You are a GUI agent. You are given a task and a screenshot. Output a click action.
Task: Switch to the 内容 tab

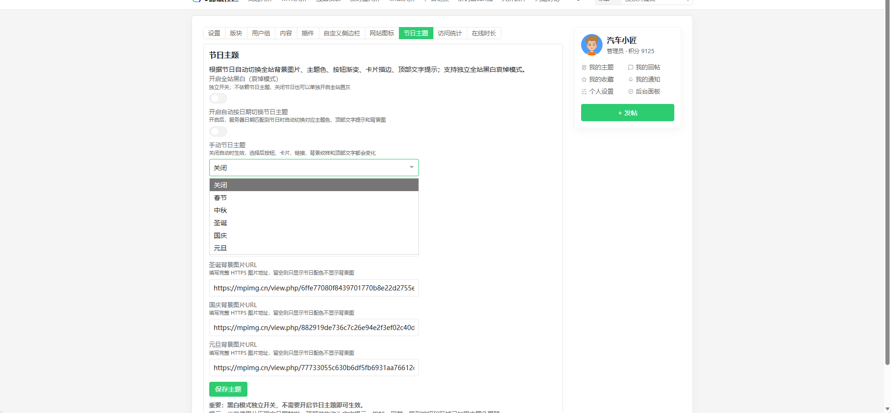pyautogui.click(x=286, y=33)
